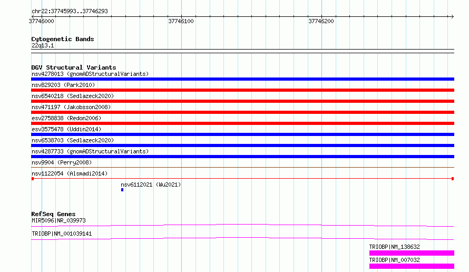Click the nsv471197 red variant bar
Image resolution: width=469 pixels, height=272 pixels.
[x=242, y=112]
